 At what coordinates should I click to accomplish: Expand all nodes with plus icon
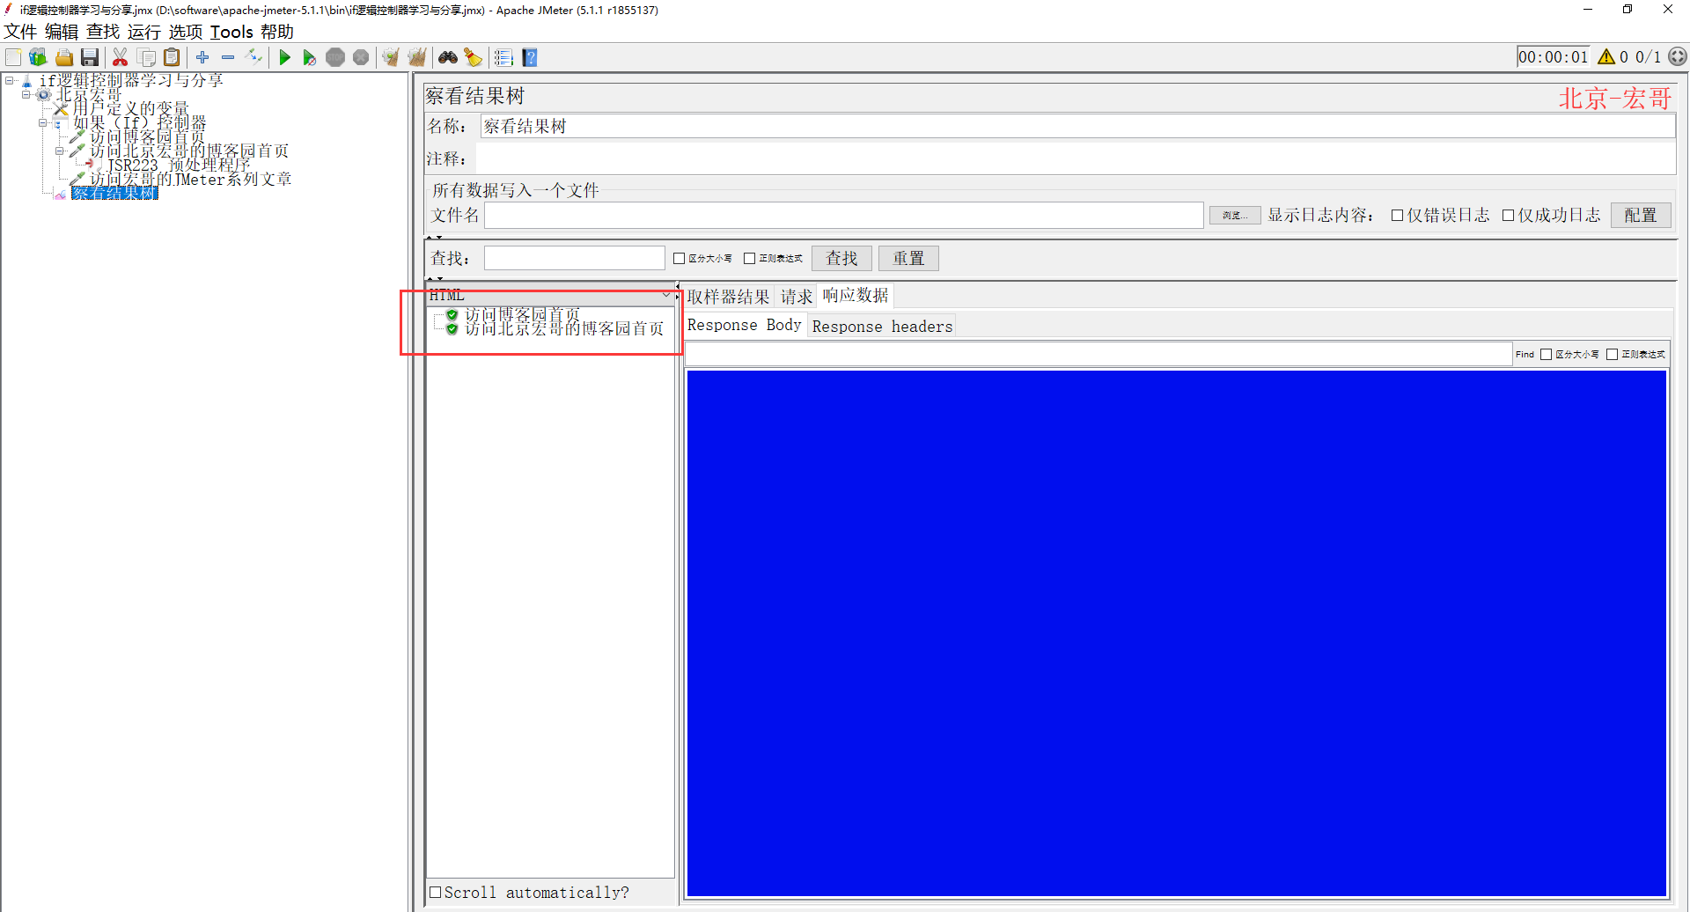click(x=202, y=57)
